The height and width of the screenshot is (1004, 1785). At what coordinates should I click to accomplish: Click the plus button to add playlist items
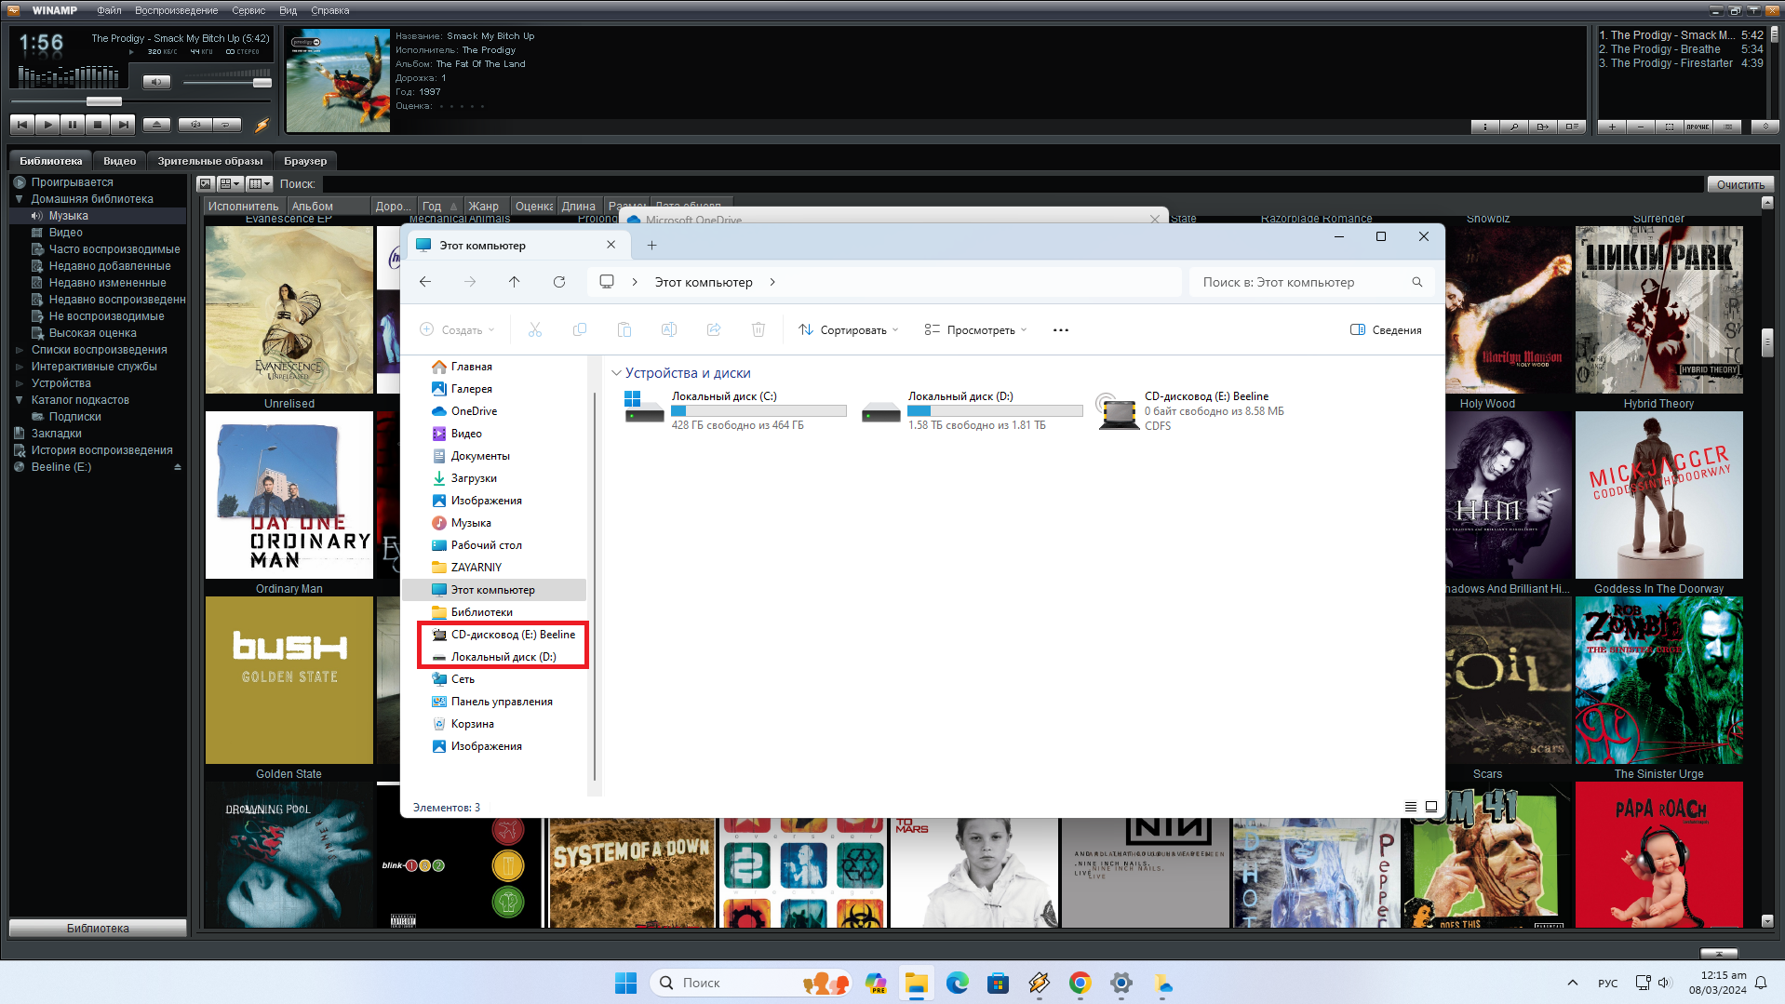click(1612, 127)
